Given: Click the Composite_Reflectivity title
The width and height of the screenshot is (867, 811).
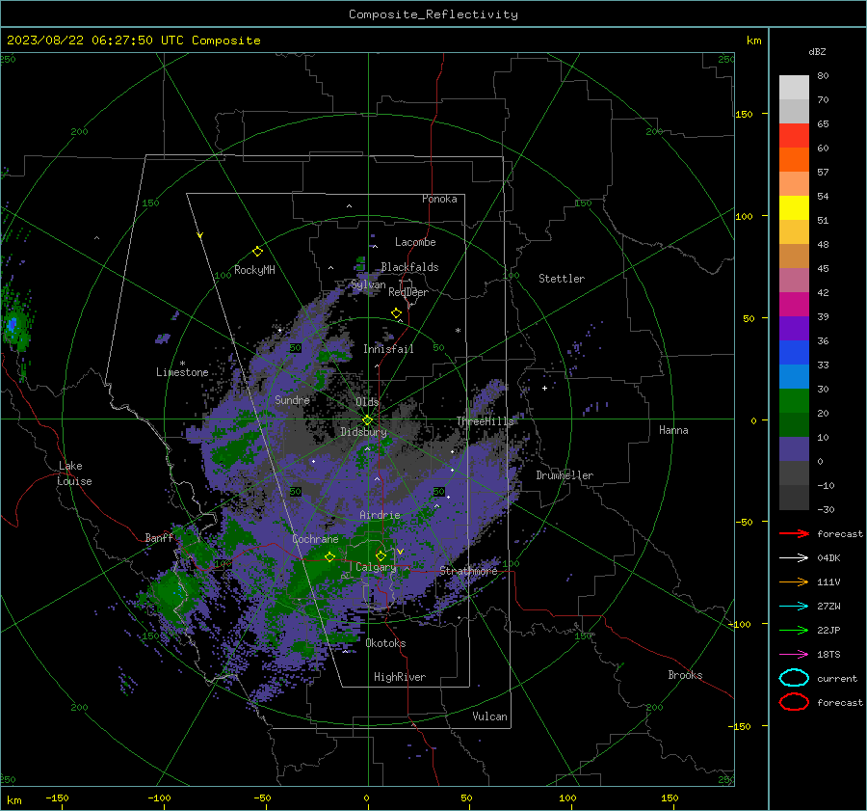Looking at the screenshot, I should 433,14.
